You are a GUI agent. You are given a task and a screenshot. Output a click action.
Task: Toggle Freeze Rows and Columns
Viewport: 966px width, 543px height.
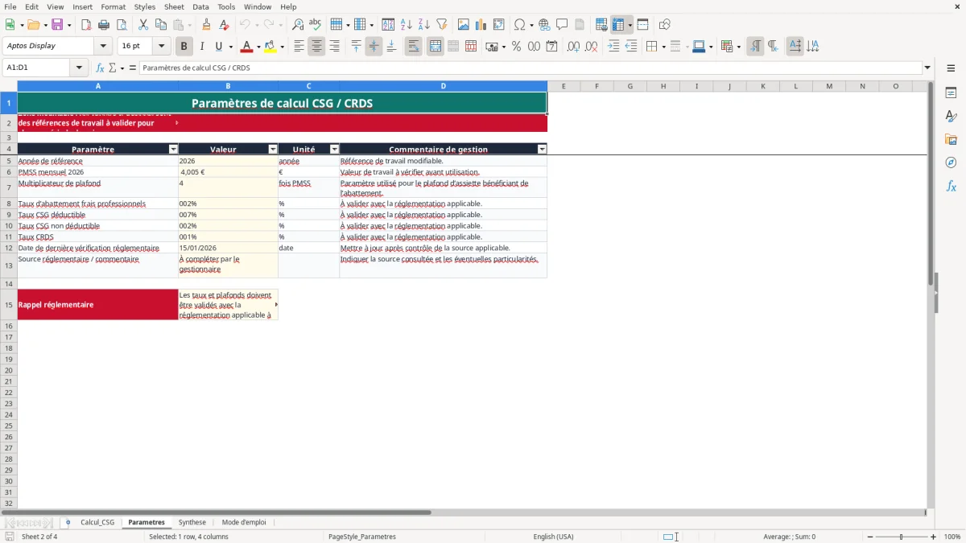[x=618, y=25]
